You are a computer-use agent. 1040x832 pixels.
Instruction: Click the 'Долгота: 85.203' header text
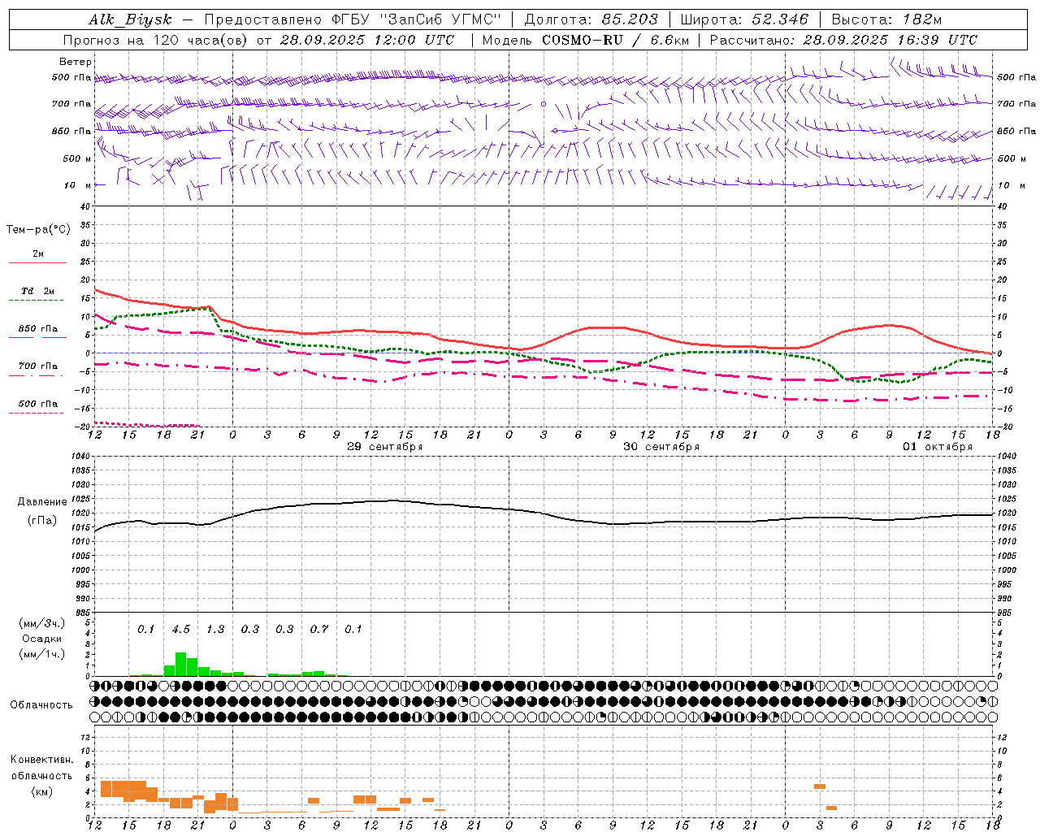tap(591, 19)
